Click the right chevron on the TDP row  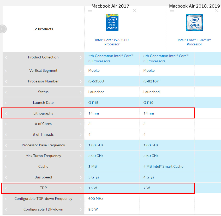(81, 188)
